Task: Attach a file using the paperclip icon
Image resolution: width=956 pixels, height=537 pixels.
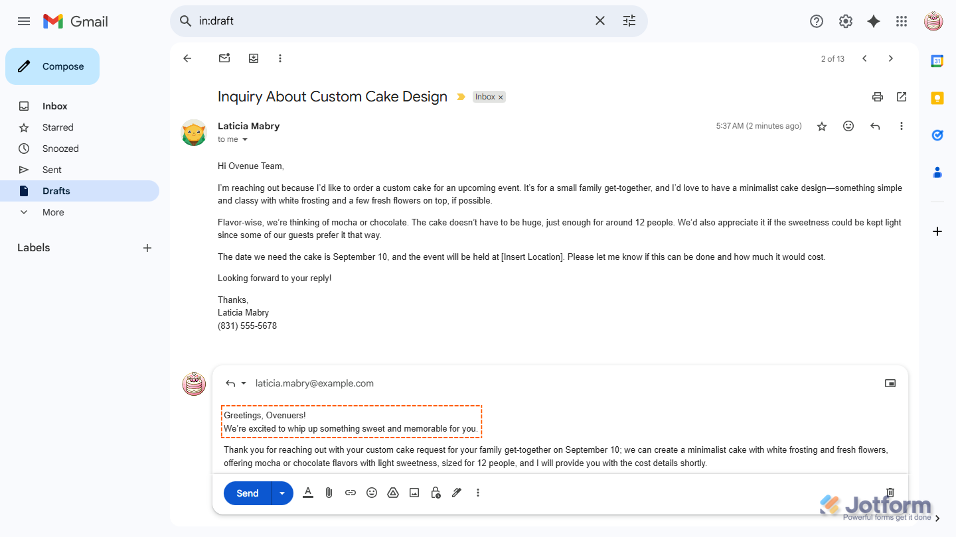Action: click(329, 493)
